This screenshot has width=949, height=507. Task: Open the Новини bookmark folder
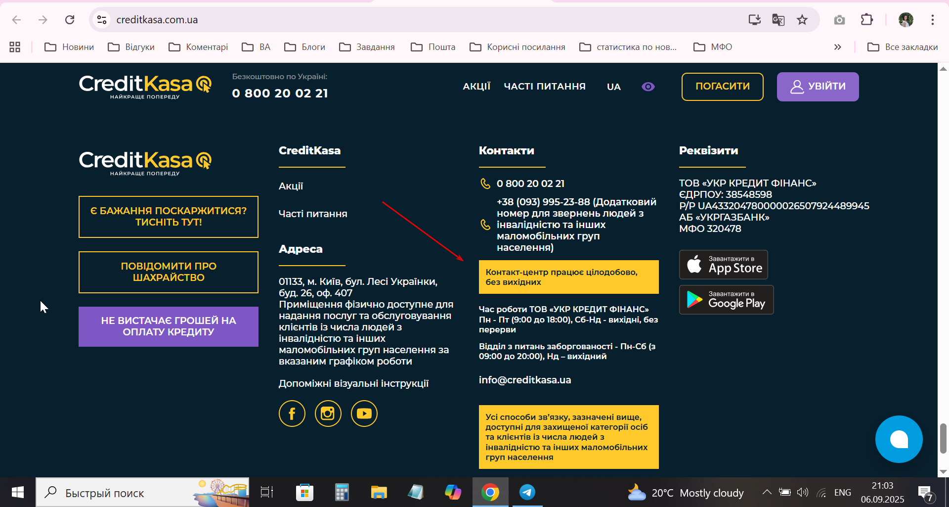point(69,47)
